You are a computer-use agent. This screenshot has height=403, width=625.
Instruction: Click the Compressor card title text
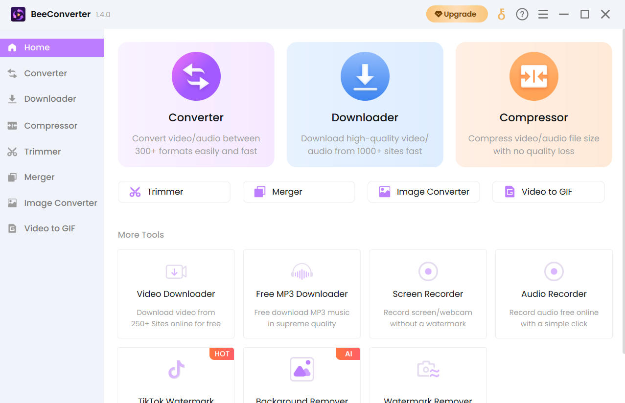tap(534, 117)
